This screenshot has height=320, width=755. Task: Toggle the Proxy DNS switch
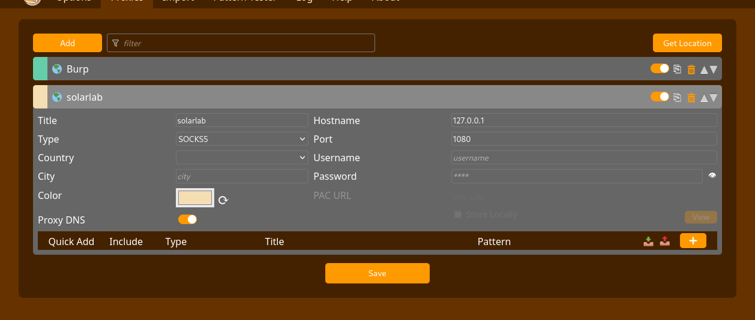pyautogui.click(x=187, y=219)
